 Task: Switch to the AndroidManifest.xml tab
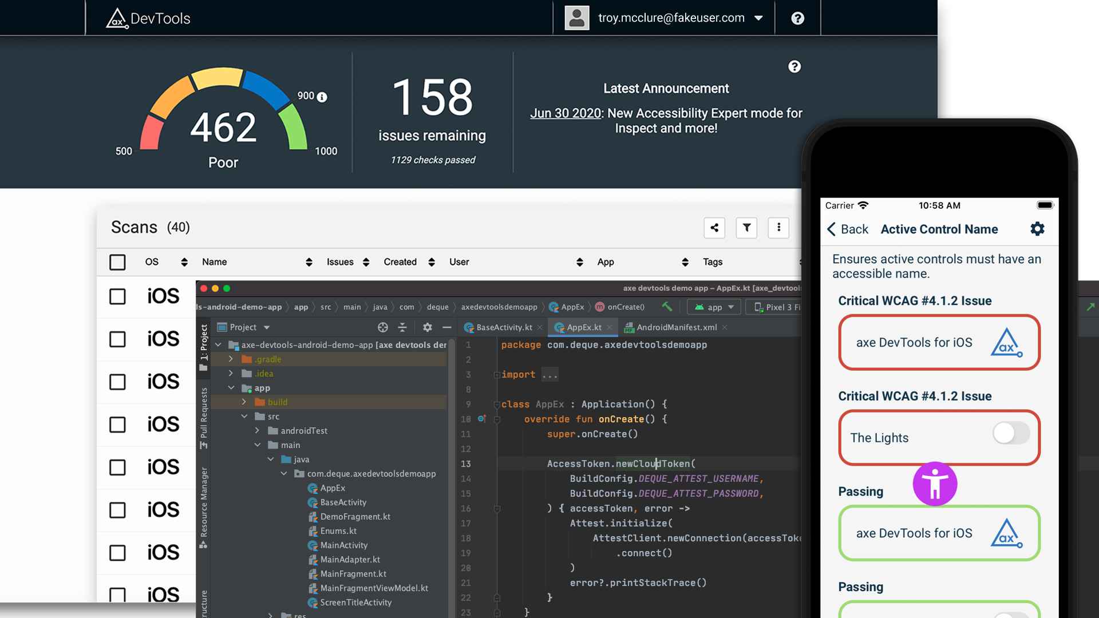(677, 327)
